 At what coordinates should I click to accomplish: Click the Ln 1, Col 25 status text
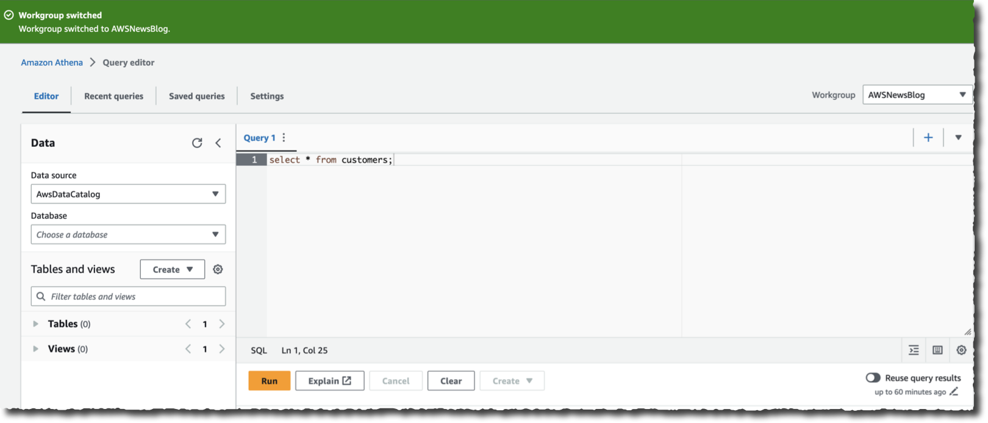point(304,350)
